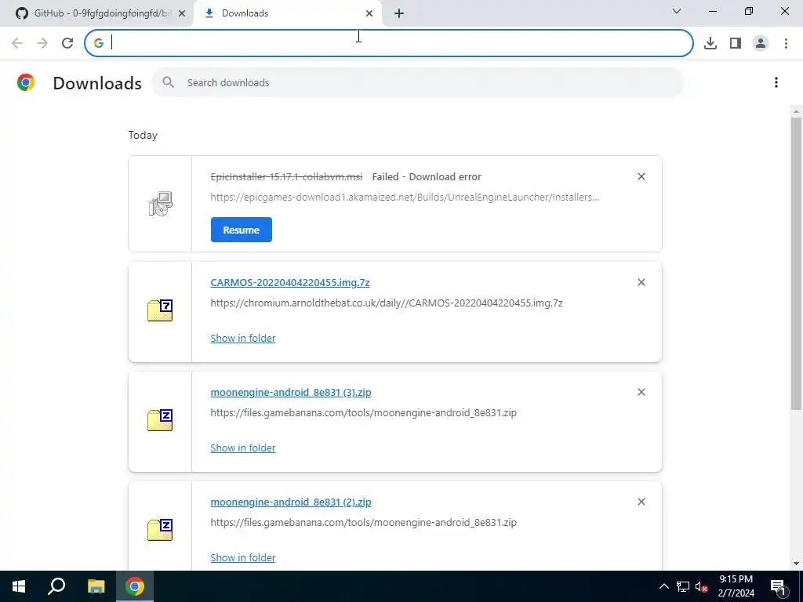
Task: Click the Chrome taskbar icon
Action: pyautogui.click(x=135, y=586)
